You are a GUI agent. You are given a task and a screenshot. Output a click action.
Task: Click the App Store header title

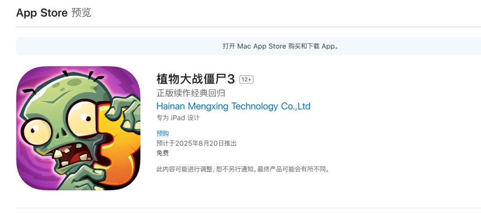41,12
